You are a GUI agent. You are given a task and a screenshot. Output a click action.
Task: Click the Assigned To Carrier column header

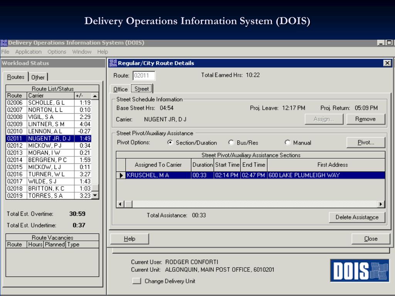tap(158, 165)
